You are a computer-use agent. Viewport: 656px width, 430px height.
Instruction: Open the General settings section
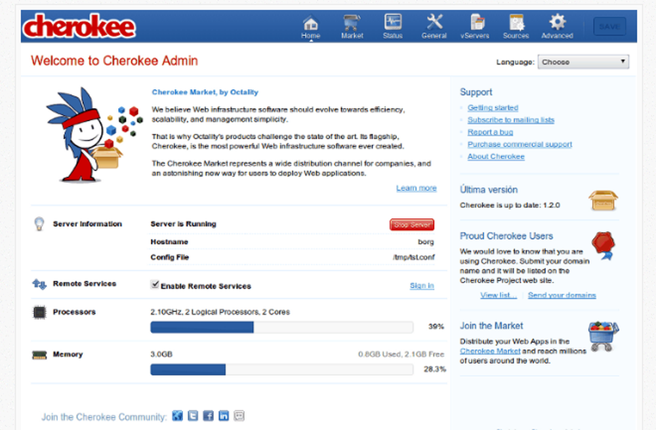pos(434,27)
